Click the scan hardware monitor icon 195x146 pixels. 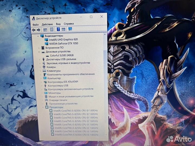point(70,29)
